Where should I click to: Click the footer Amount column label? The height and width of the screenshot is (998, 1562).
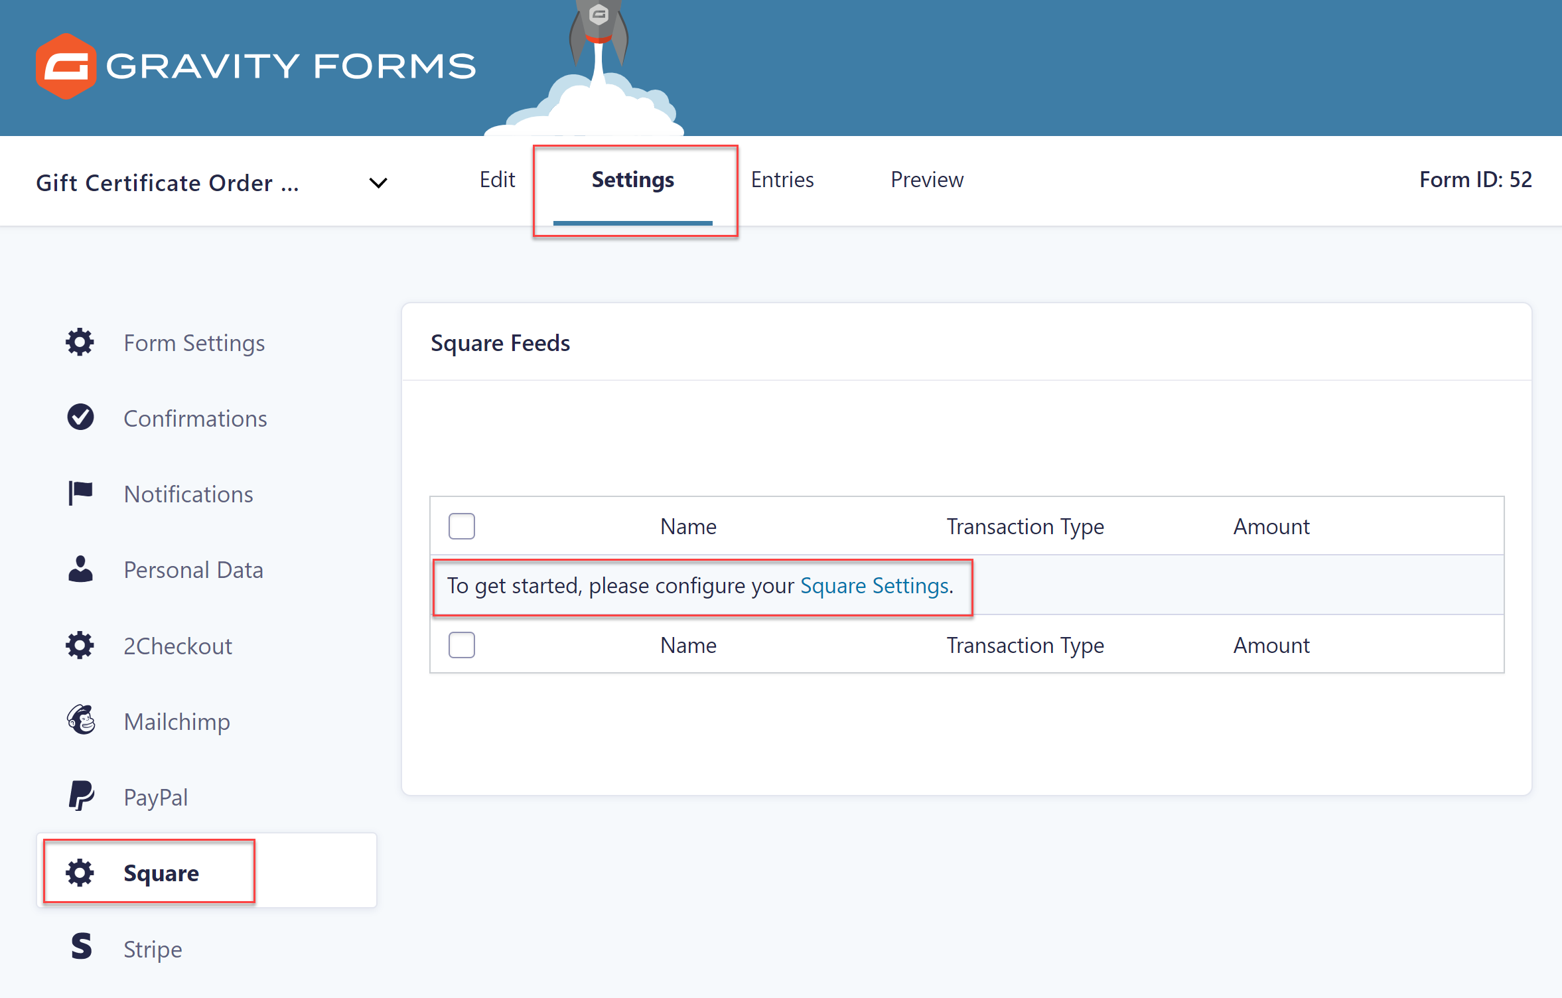click(x=1271, y=645)
